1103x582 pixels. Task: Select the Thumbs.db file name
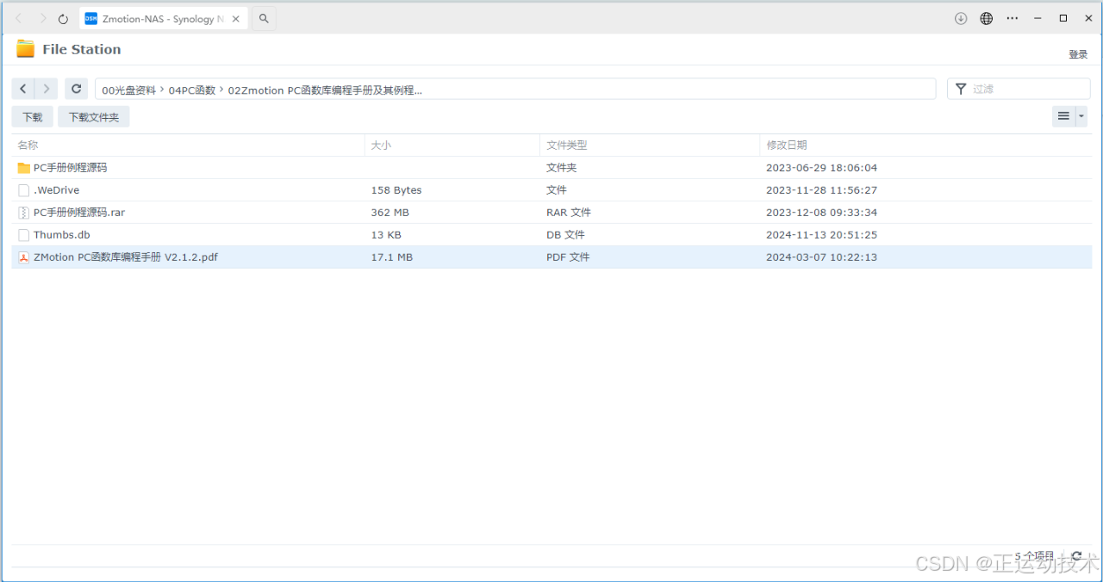pos(62,235)
